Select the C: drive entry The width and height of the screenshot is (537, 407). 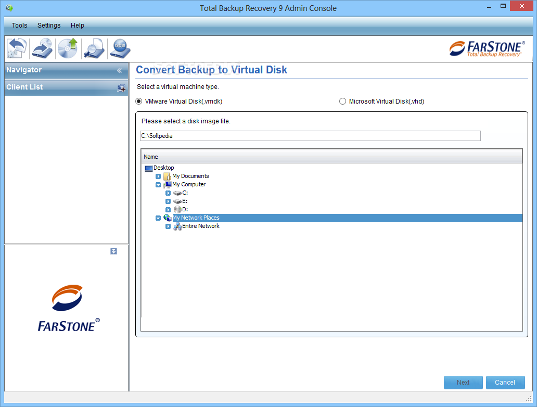pos(185,193)
